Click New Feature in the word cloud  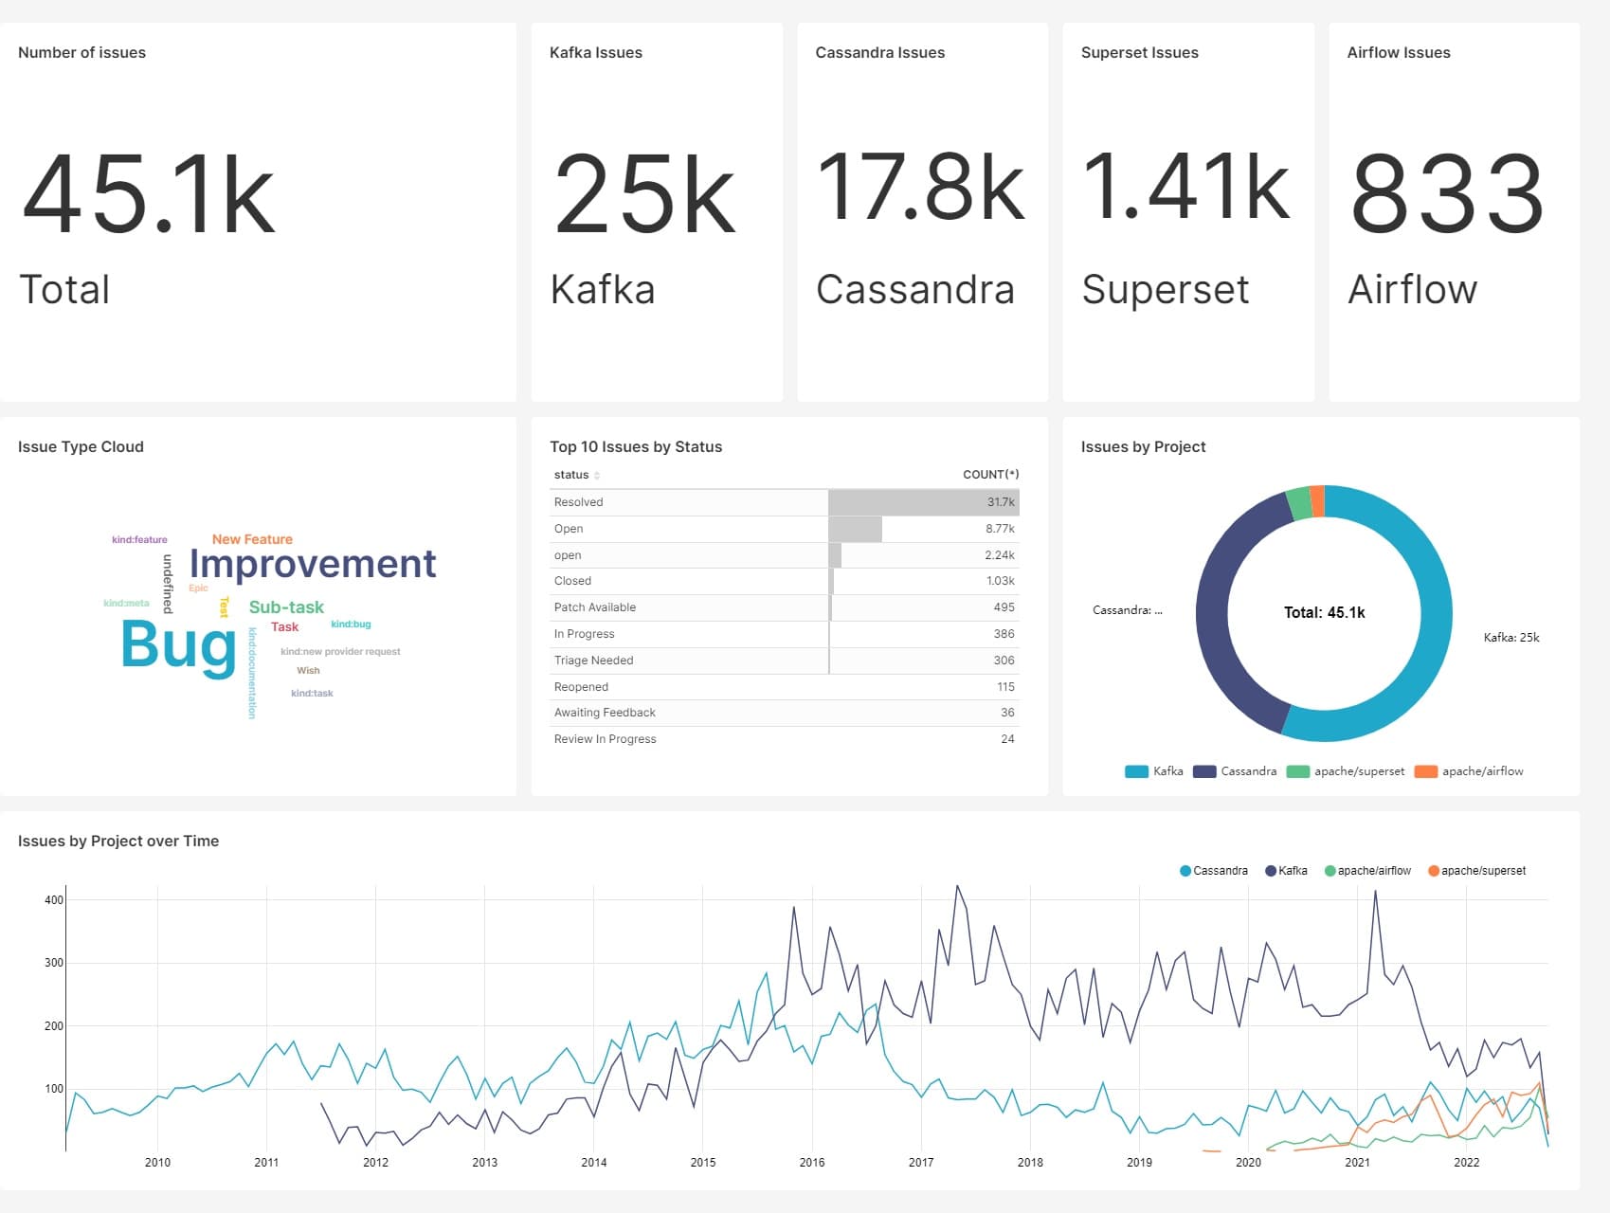252,539
